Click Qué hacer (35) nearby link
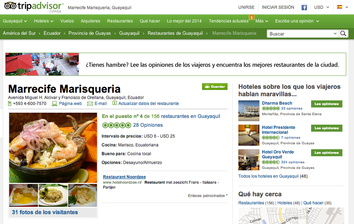354x224 pixels. [x=317, y=203]
